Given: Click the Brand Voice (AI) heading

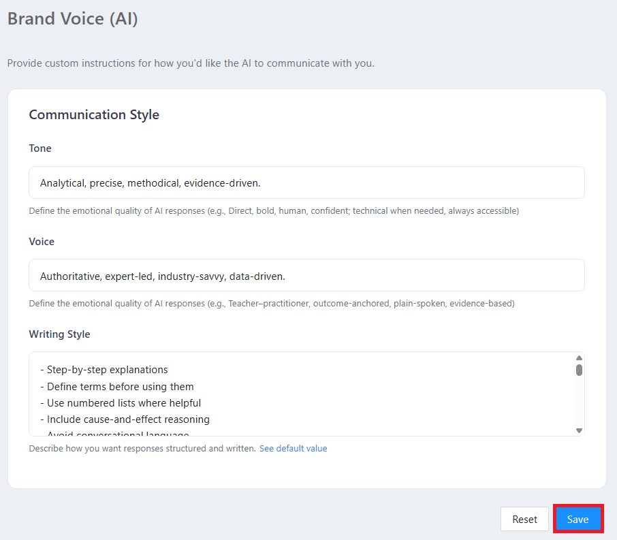Looking at the screenshot, I should (73, 18).
